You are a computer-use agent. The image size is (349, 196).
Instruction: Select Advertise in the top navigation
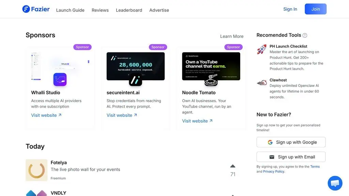159,10
